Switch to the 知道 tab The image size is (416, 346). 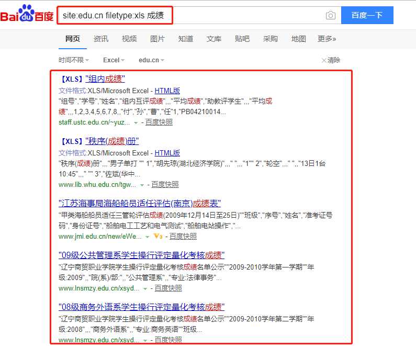186,39
